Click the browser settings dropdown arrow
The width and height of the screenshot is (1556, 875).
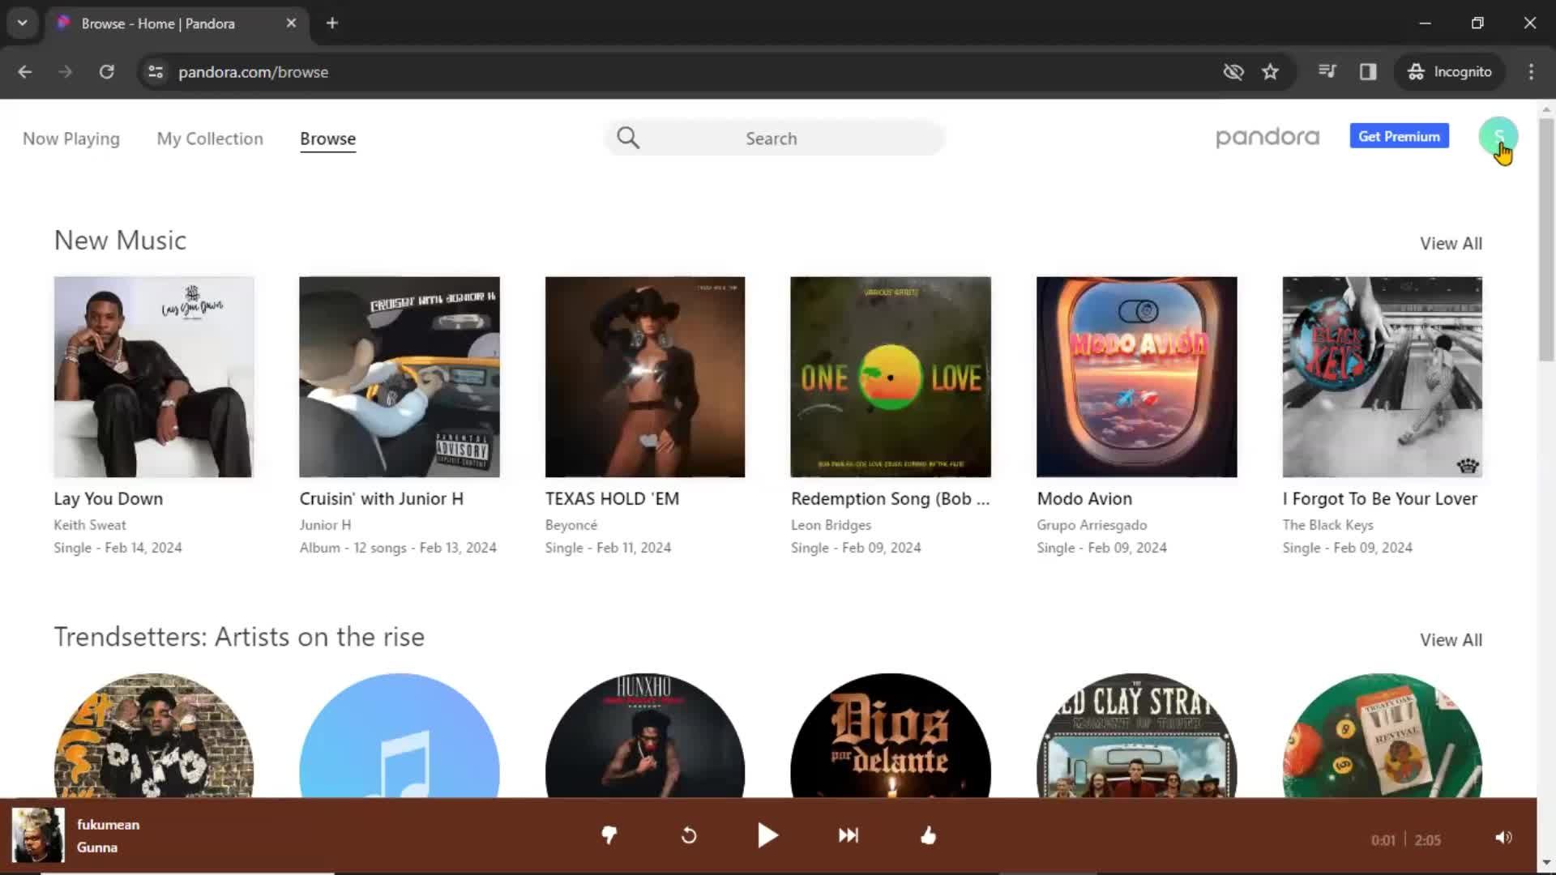tap(23, 23)
